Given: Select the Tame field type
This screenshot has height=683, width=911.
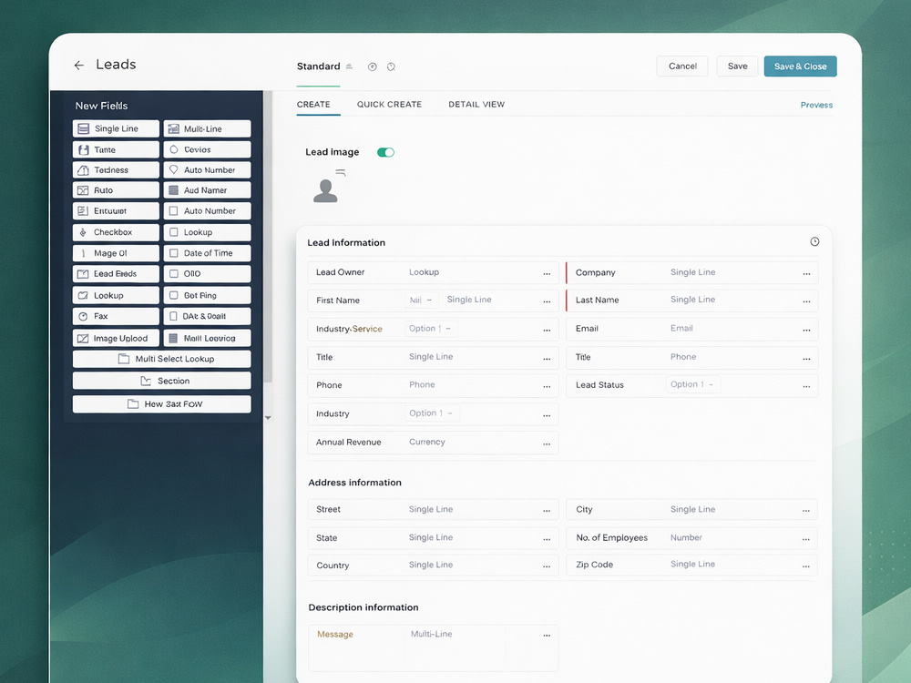Looking at the screenshot, I should pyautogui.click(x=116, y=150).
